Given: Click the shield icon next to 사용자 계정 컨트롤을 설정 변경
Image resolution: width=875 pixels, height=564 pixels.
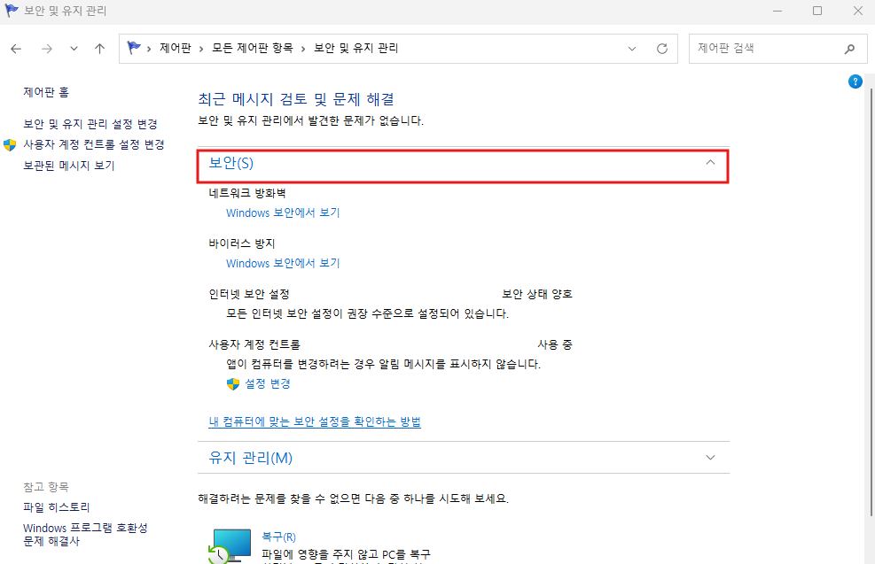Looking at the screenshot, I should coord(10,143).
